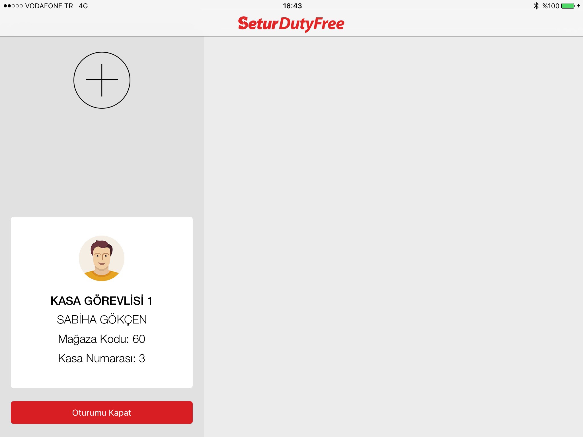Click the cashier avatar image
583x437 pixels.
[x=102, y=258]
